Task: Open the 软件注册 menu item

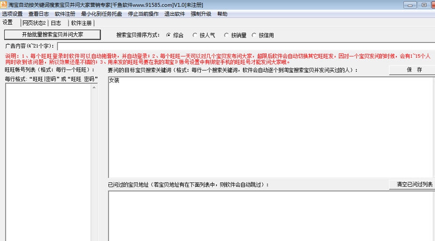Action: 65,14
